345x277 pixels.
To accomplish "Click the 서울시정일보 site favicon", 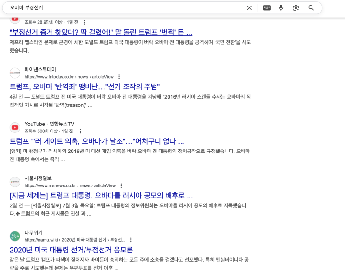I will [15, 182].
